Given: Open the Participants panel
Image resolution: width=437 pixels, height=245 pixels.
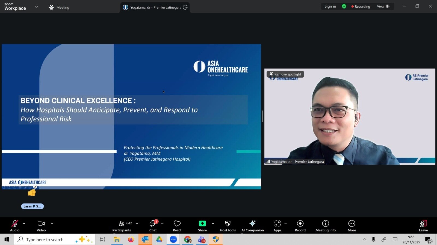Looking at the screenshot, I should tap(122, 226).
